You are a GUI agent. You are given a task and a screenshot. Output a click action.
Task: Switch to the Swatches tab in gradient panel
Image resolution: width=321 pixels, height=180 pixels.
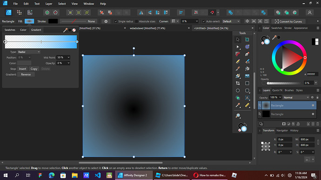pos(10,30)
